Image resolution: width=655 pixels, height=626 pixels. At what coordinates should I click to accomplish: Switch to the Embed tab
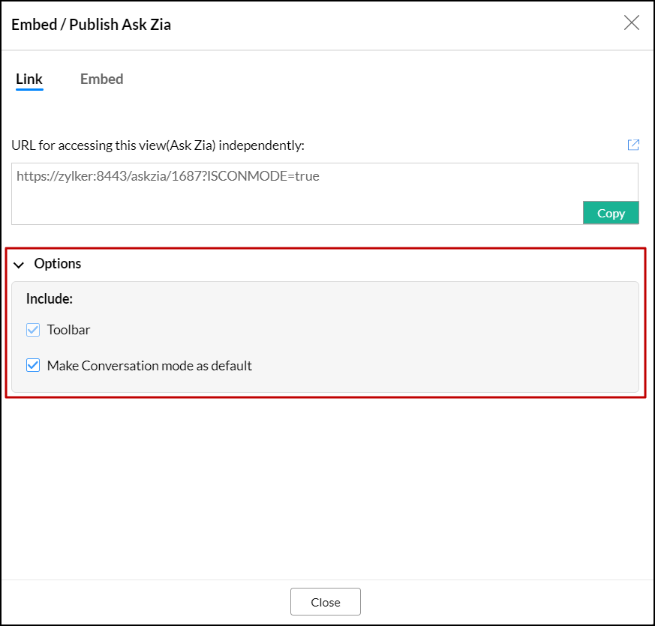(101, 79)
